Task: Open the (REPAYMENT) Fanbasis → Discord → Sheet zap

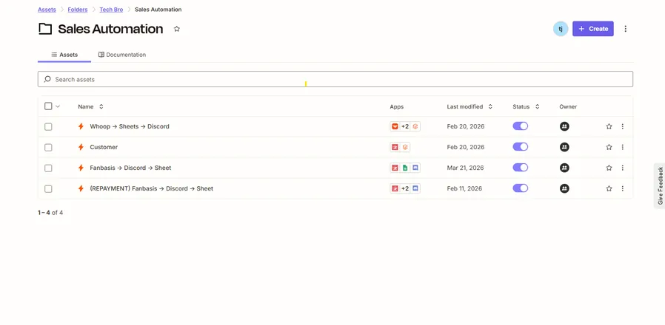Action: 151,188
